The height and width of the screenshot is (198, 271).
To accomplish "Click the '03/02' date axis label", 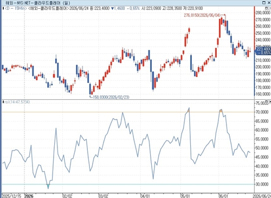I will pyautogui.click(x=104, y=196).
